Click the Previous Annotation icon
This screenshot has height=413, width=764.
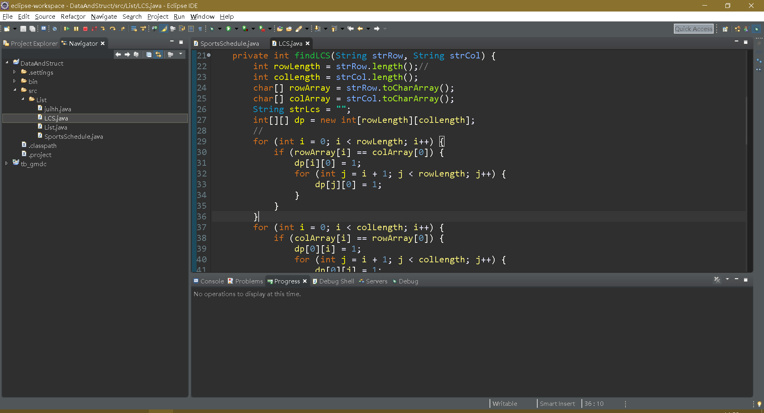click(334, 29)
